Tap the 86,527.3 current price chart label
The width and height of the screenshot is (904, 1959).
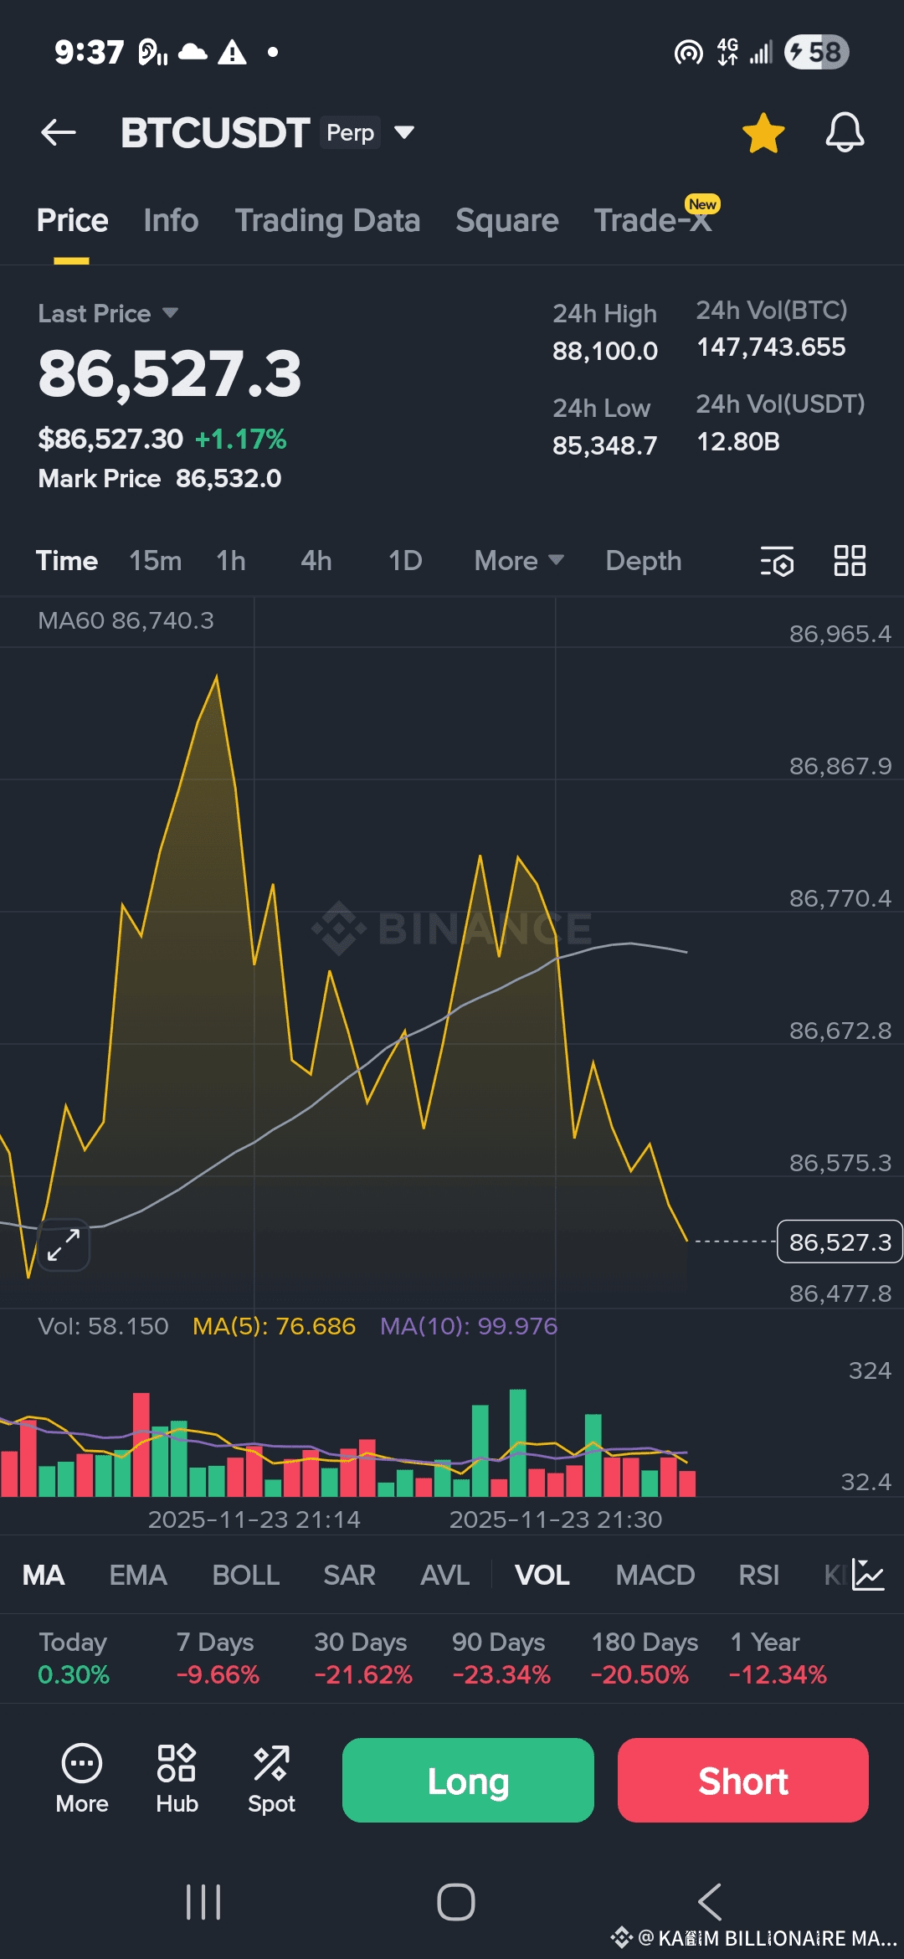pyautogui.click(x=840, y=1242)
